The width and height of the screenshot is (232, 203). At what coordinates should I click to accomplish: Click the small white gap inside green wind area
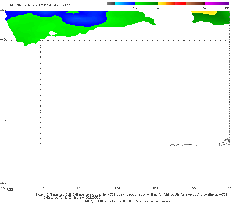53,33
